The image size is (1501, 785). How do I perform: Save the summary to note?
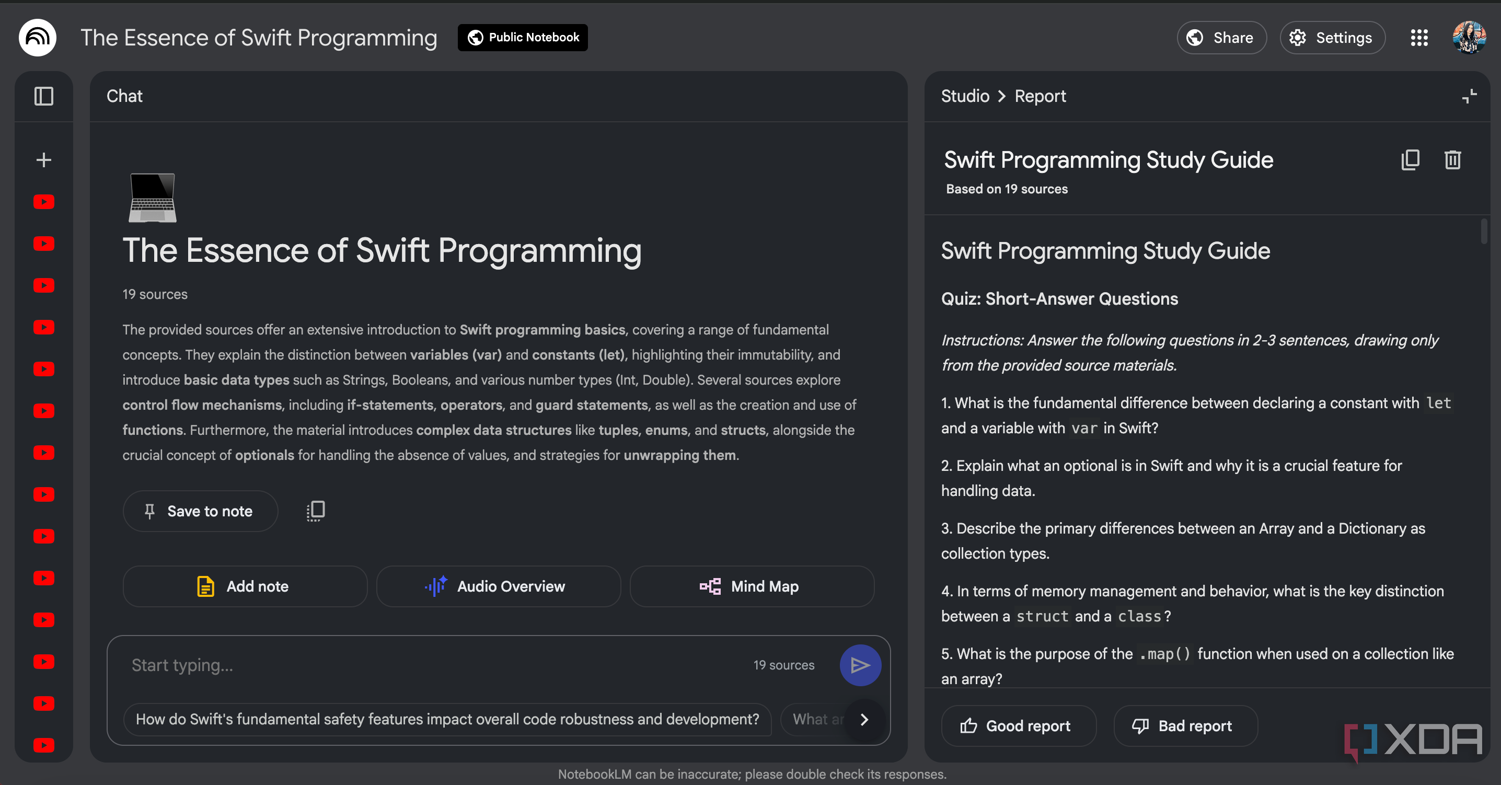click(x=200, y=511)
